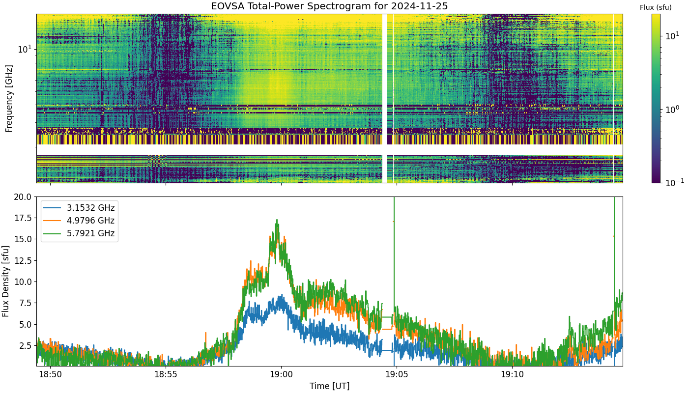Click the 10¹ frequency axis tick label
The height and width of the screenshot is (393, 688).
(25, 49)
